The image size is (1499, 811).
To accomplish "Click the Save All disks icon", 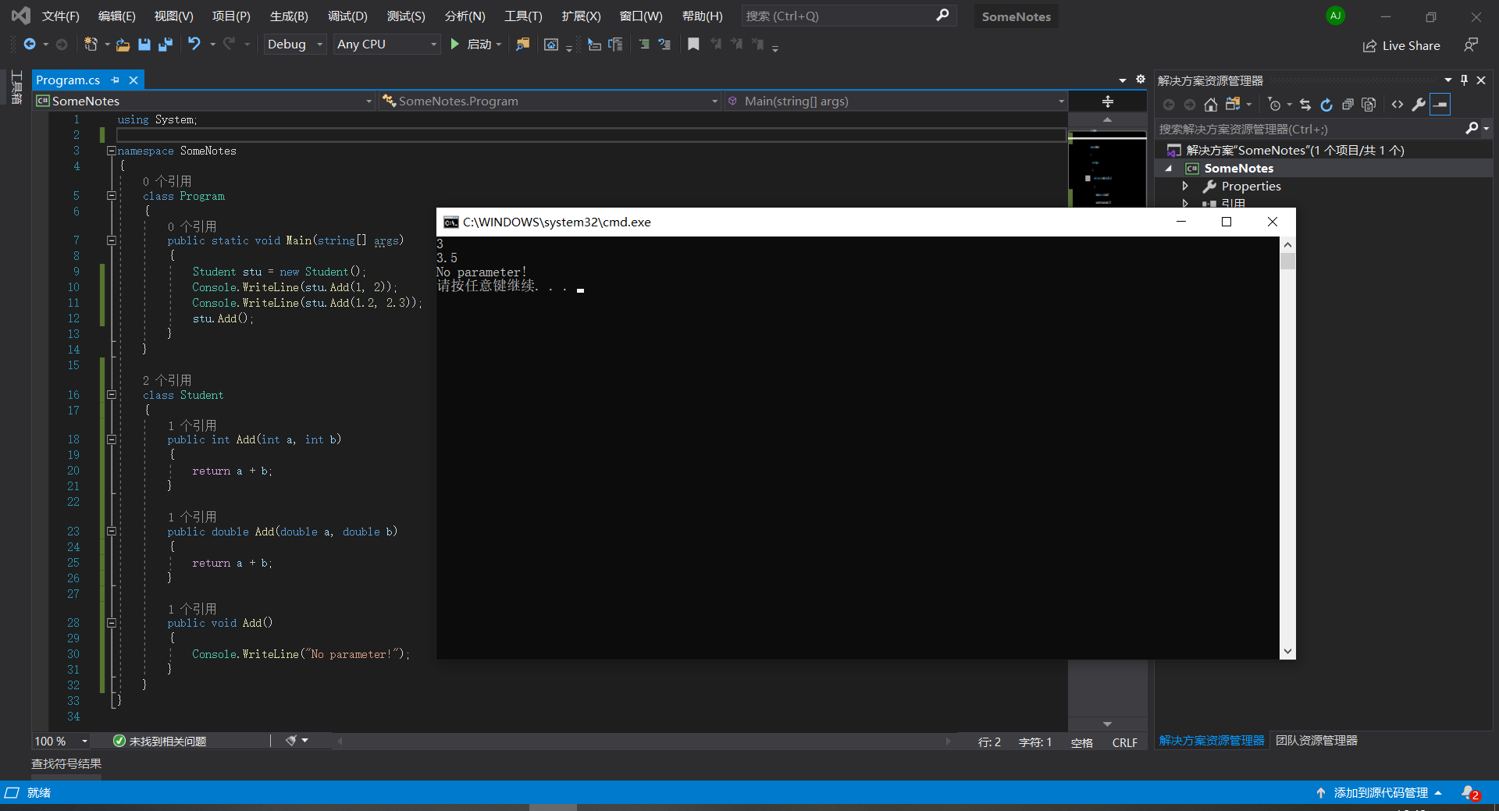I will (166, 44).
